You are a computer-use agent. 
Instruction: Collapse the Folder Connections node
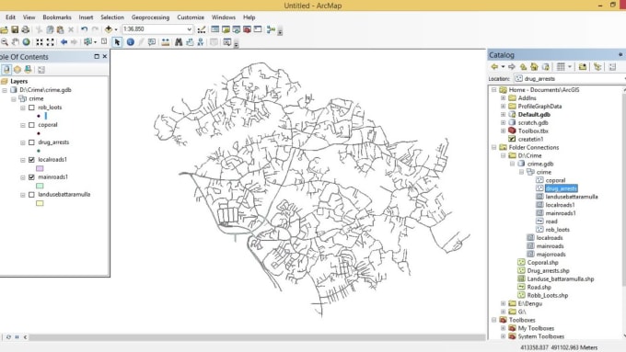tap(493, 147)
